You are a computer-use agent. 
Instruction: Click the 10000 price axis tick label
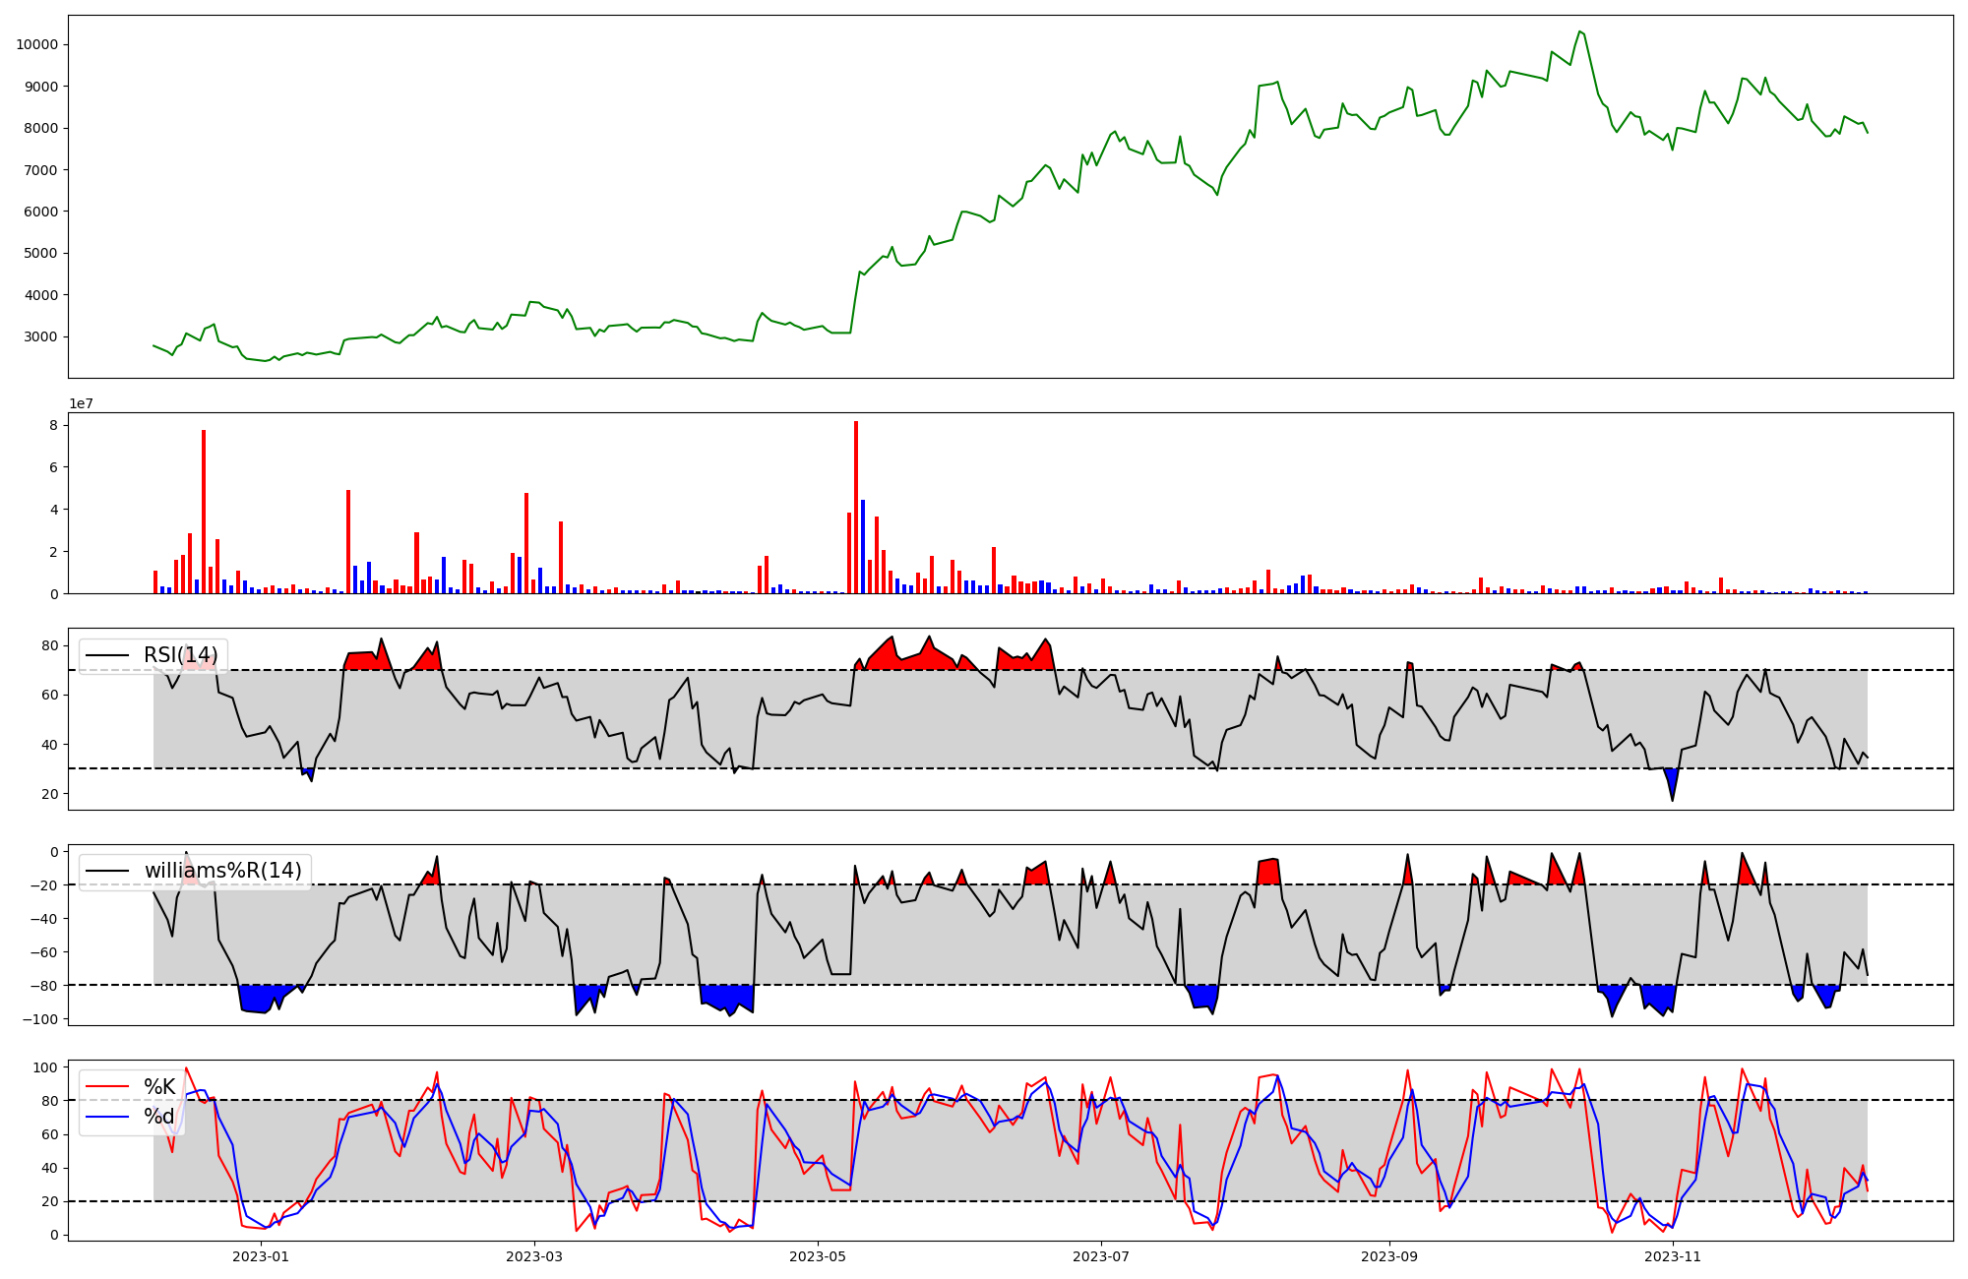pos(36,44)
